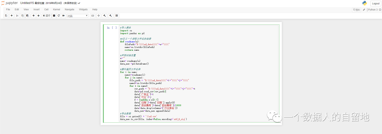Rename the notebook title Untitled15

coord(27,3)
